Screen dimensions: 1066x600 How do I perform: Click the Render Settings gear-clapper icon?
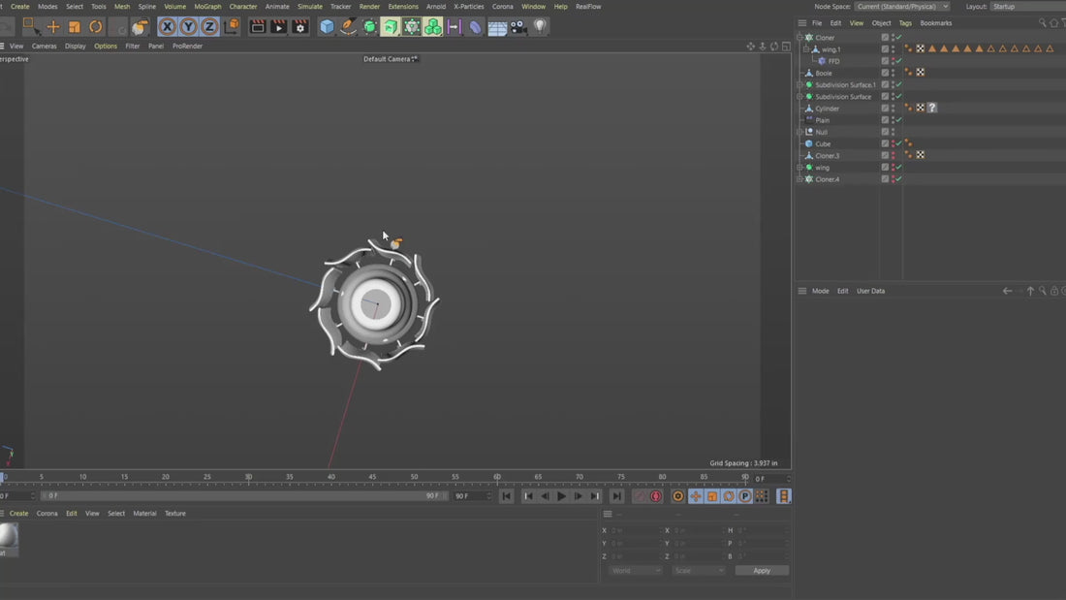click(x=300, y=27)
